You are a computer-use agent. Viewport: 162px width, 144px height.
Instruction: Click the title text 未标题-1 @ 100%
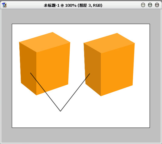(x=60, y=5)
